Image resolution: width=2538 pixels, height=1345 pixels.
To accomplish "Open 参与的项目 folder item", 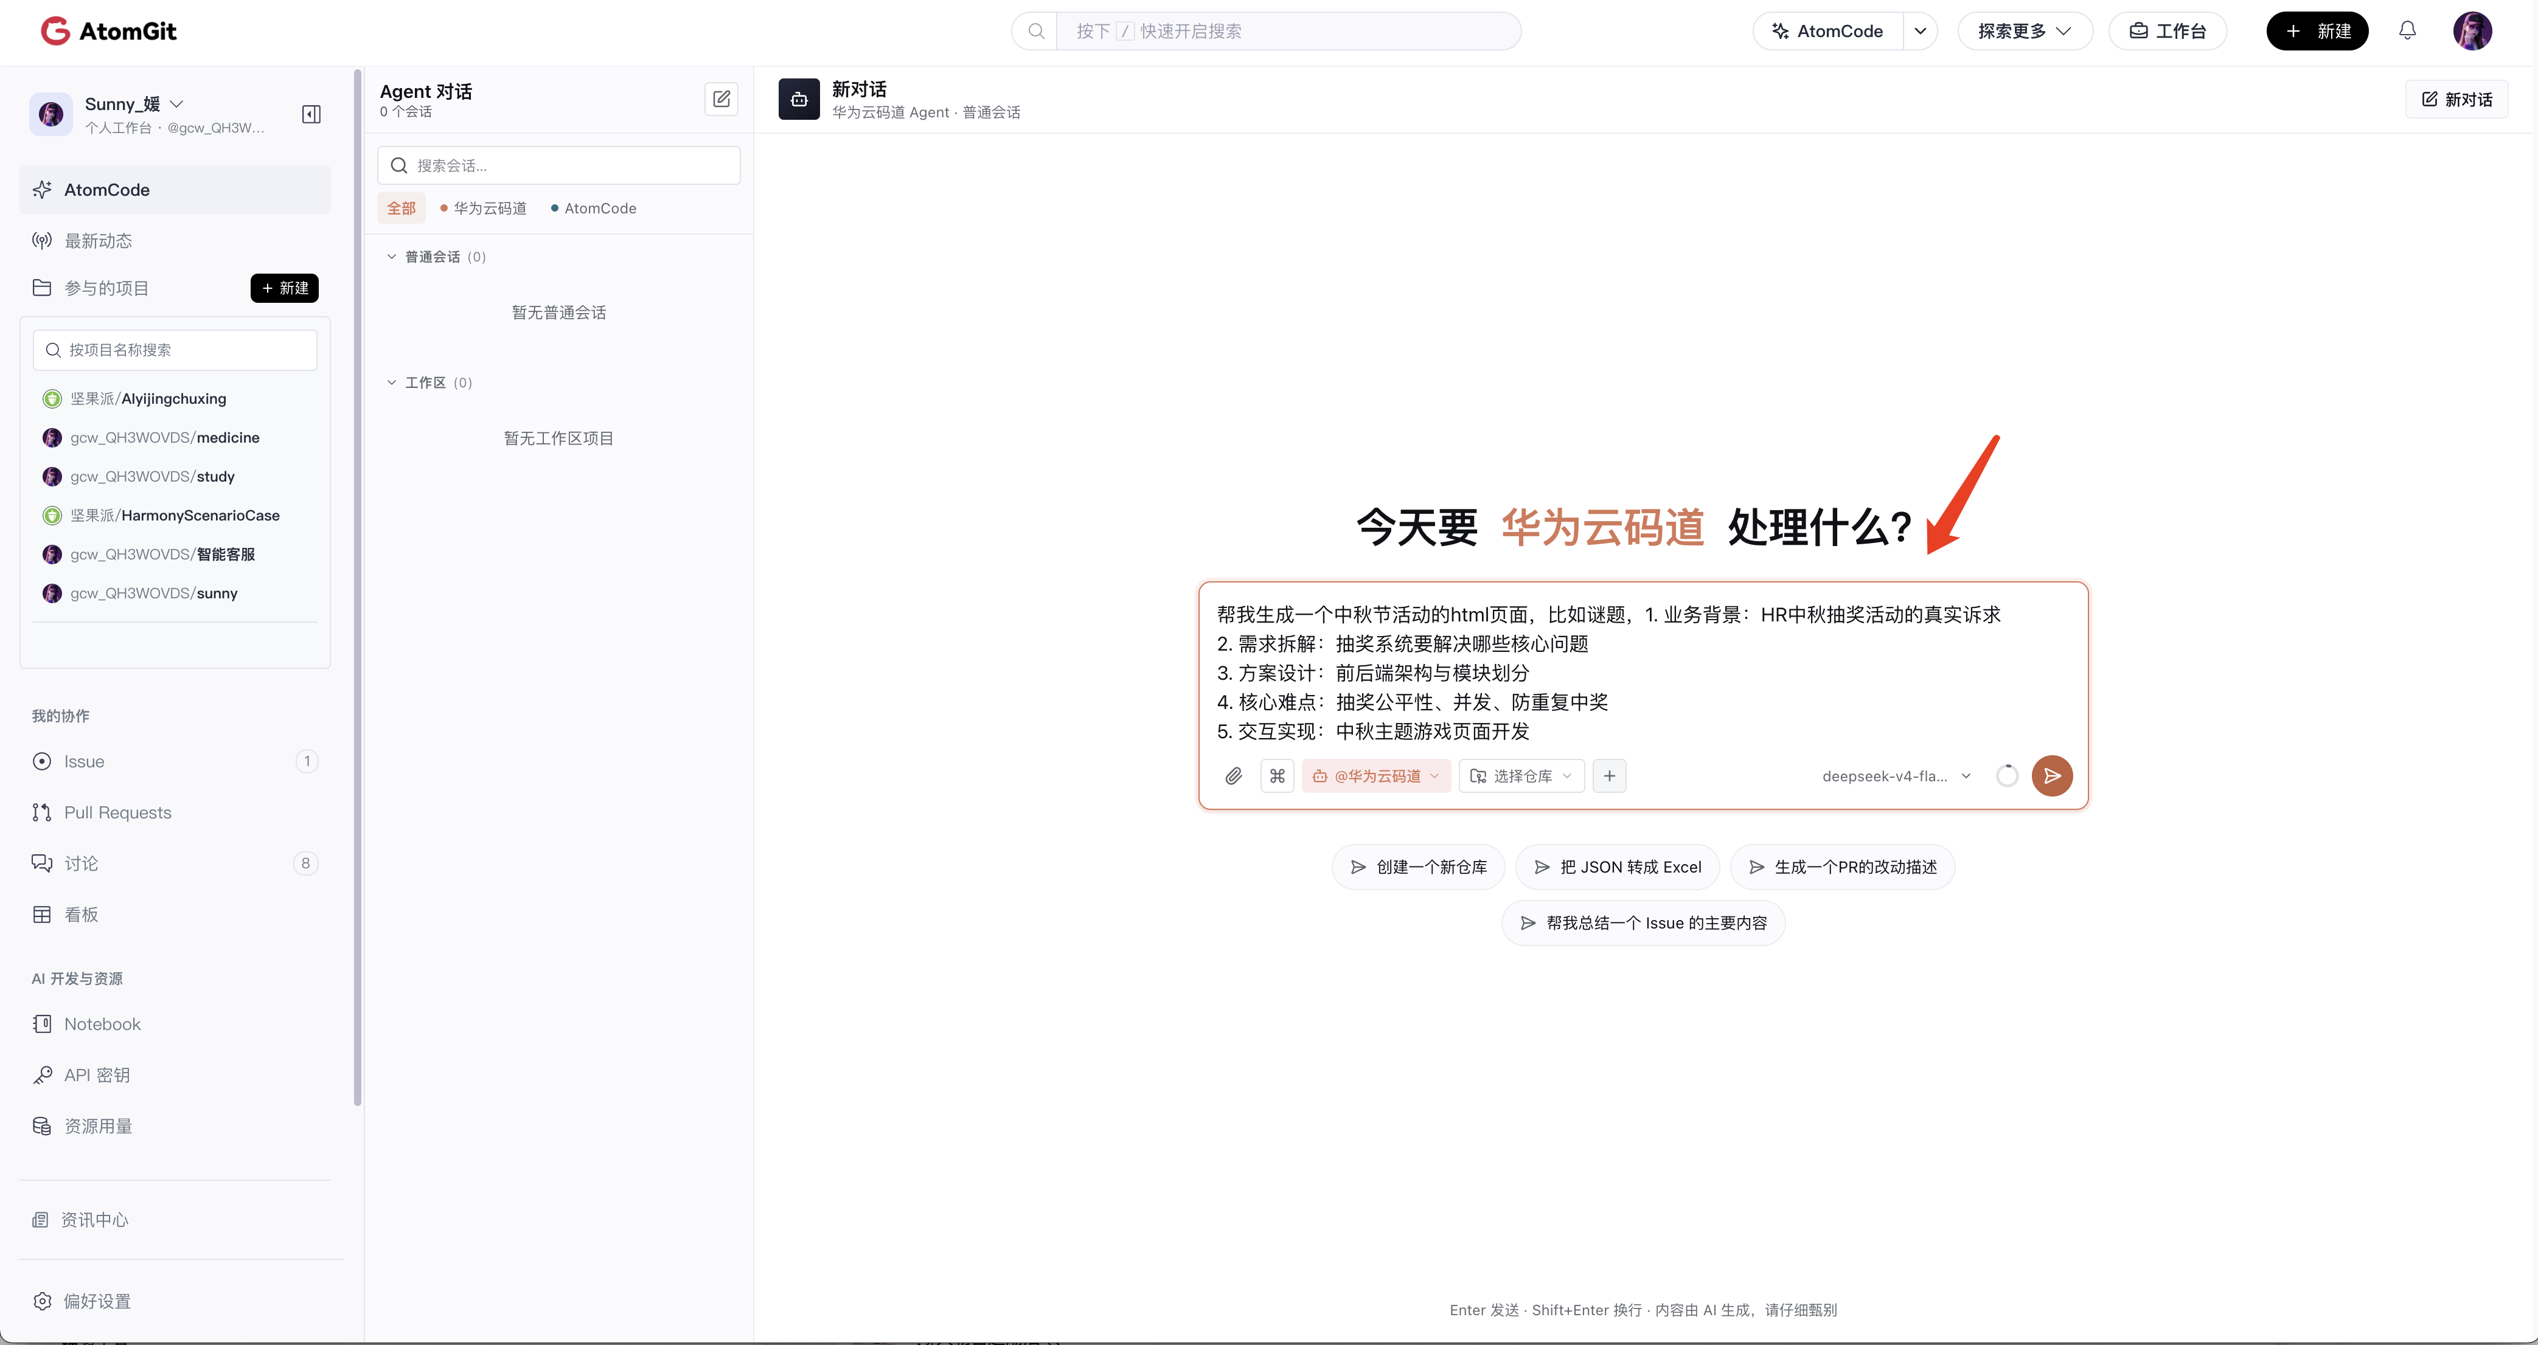I will click(x=106, y=288).
